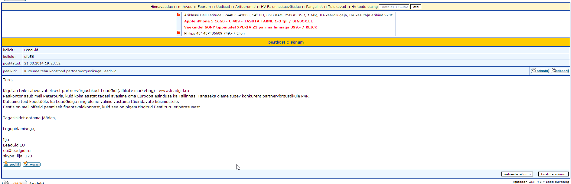571x184 pixels.
Task: Click LeadGid EU signature line
Action: tap(14, 145)
